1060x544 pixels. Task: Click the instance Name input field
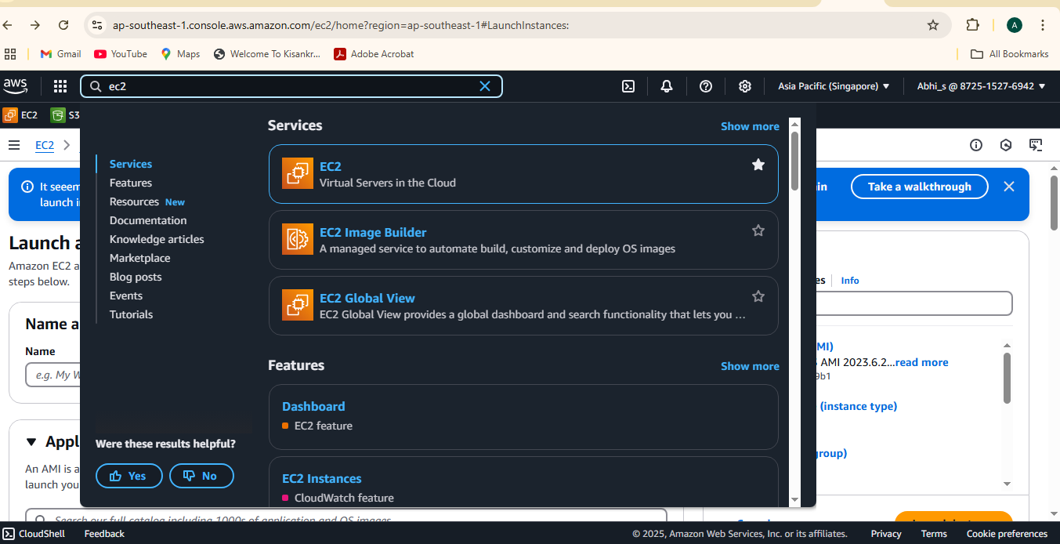(53, 375)
